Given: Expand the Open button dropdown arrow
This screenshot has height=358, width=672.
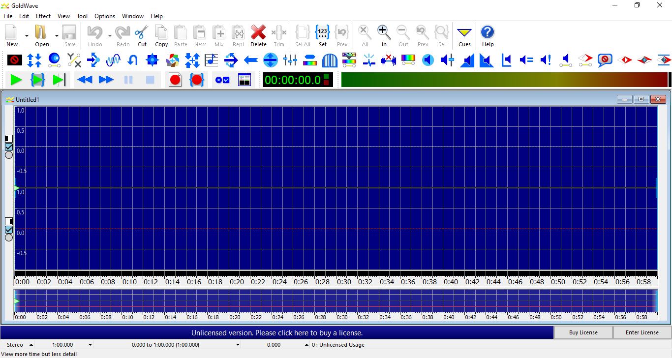Looking at the screenshot, I should [x=57, y=36].
